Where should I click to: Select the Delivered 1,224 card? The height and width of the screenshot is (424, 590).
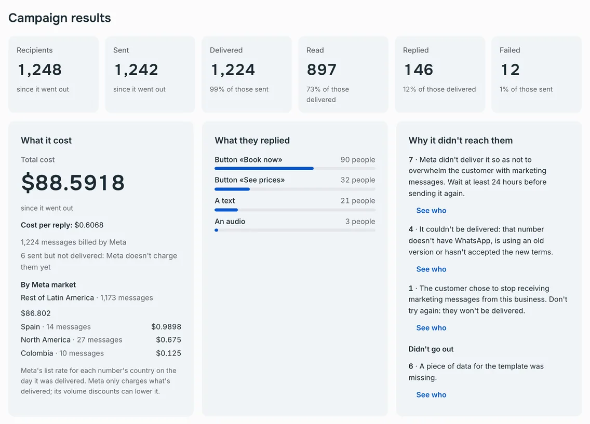point(247,74)
